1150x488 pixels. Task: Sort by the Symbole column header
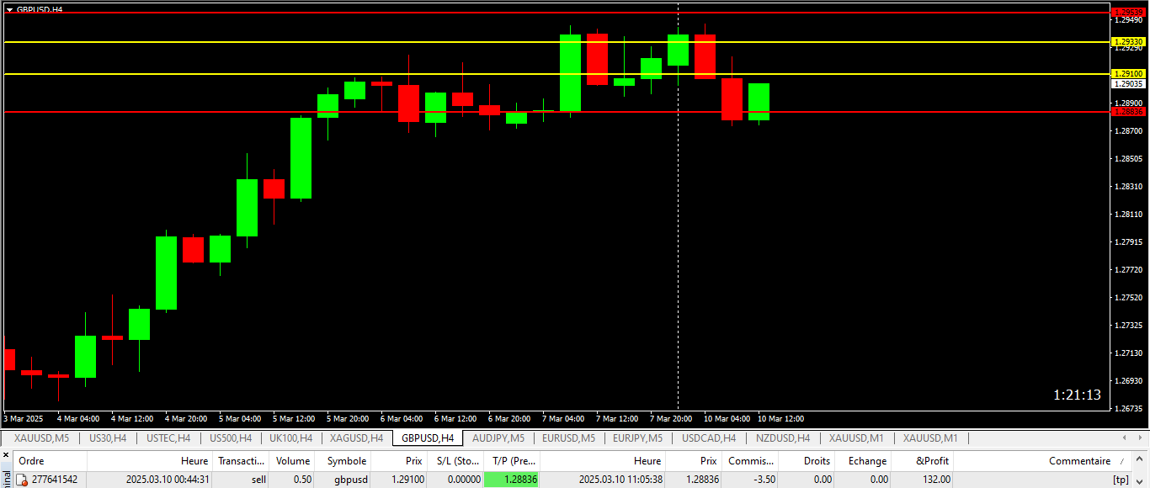343,461
